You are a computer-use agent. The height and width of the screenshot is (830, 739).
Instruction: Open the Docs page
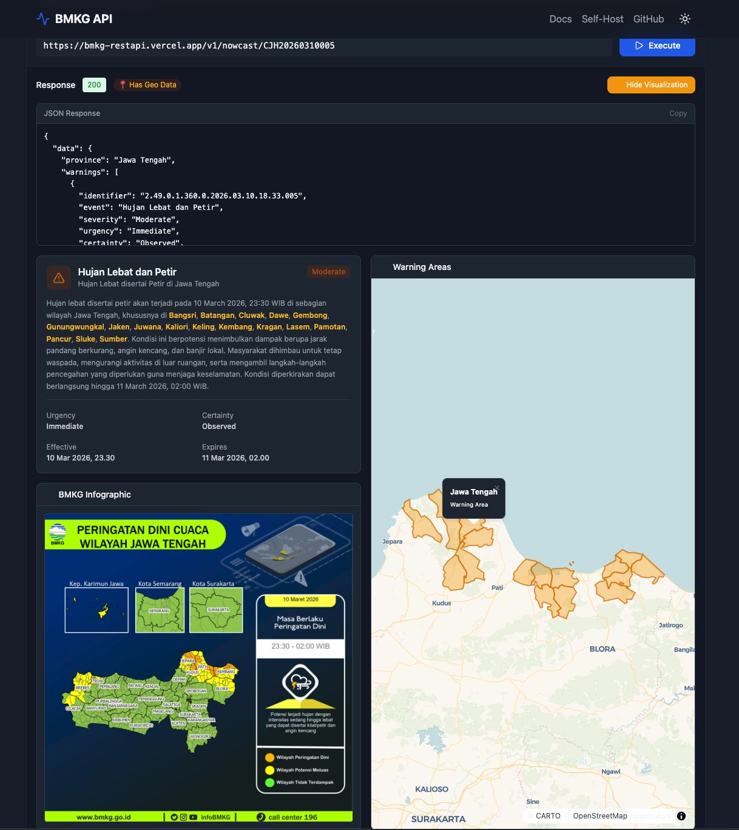tap(561, 19)
